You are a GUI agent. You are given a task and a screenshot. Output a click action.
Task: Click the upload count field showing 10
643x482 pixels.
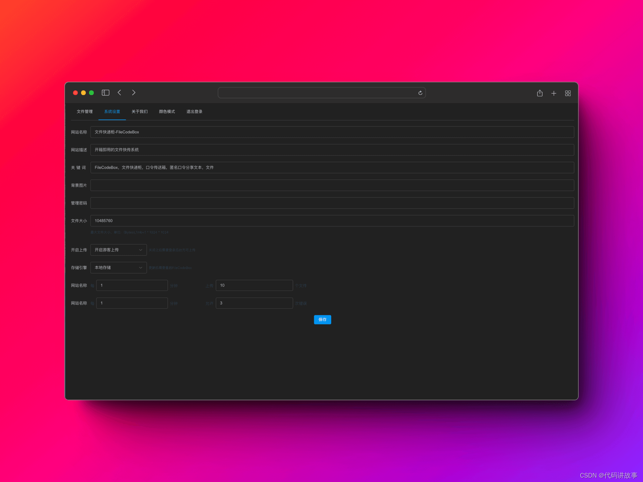click(x=254, y=285)
